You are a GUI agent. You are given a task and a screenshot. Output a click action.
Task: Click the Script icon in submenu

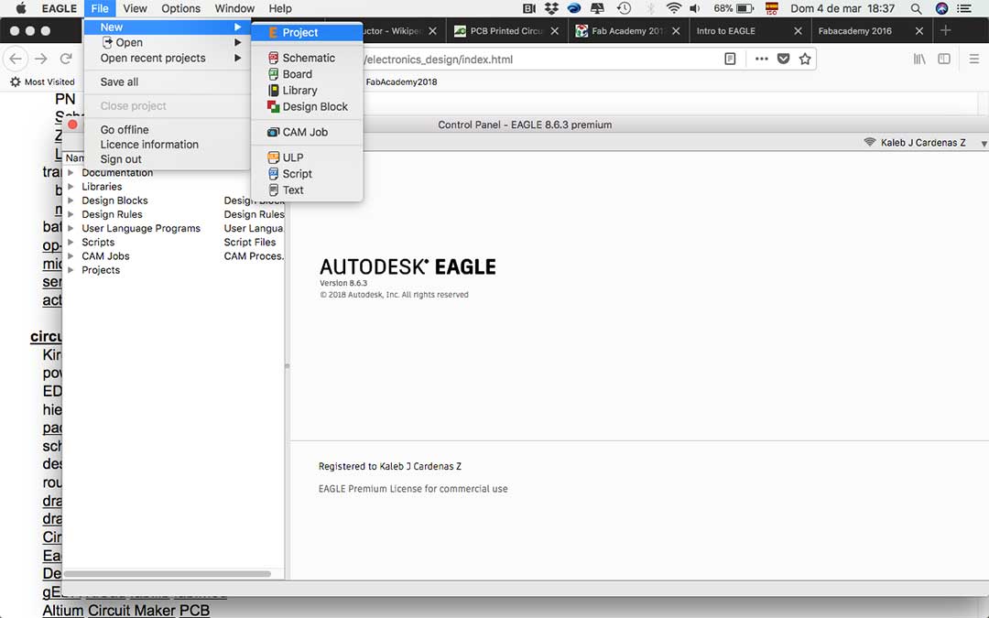point(273,173)
